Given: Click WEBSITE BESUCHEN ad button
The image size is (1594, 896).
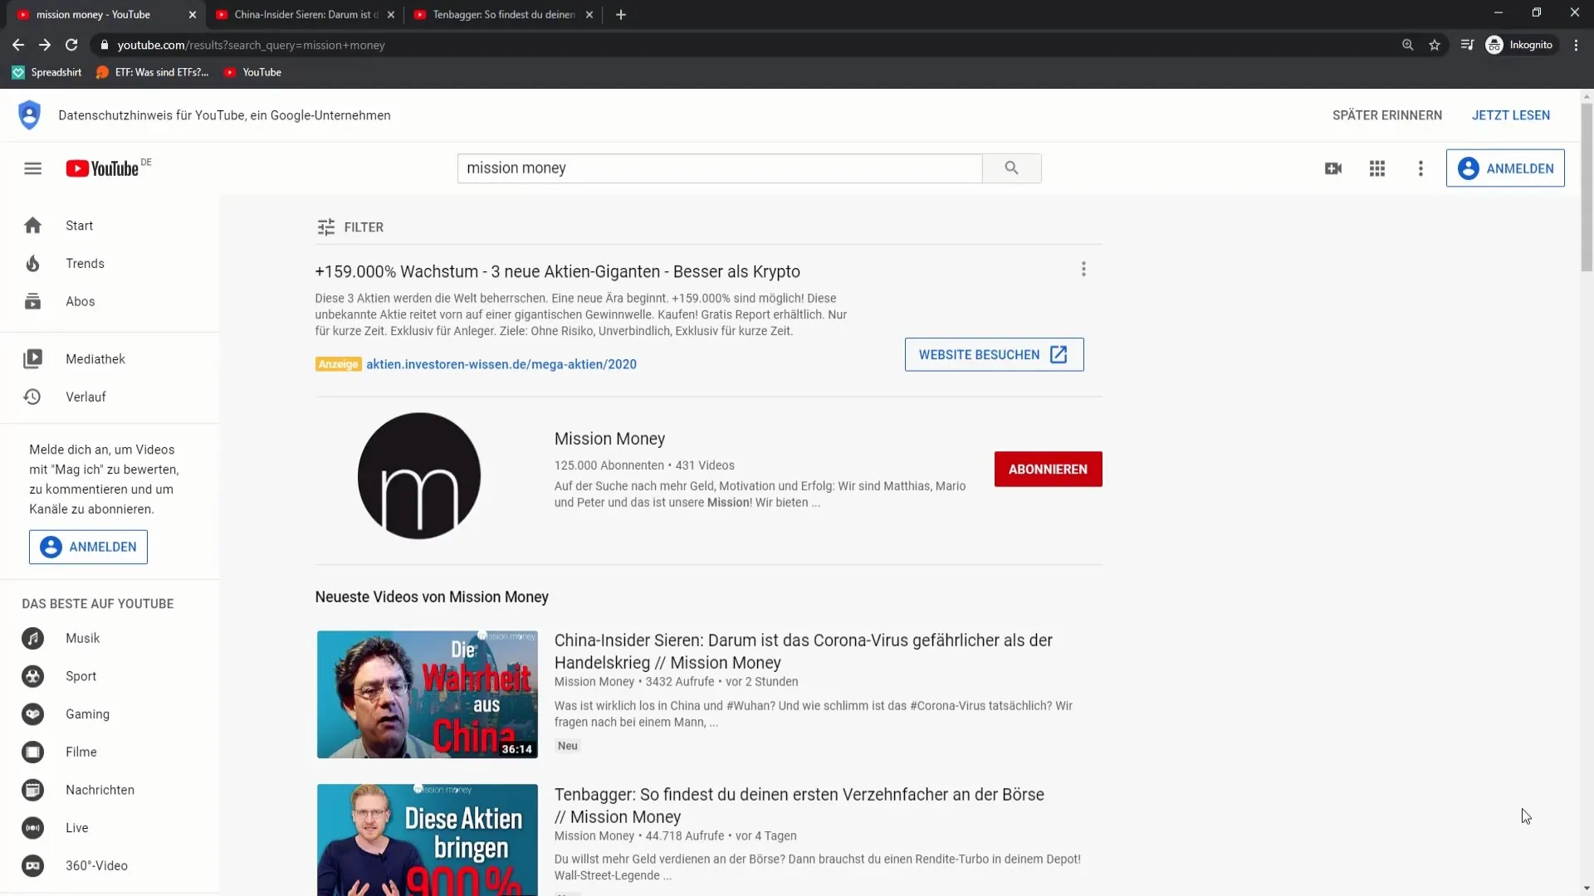Looking at the screenshot, I should click(994, 355).
